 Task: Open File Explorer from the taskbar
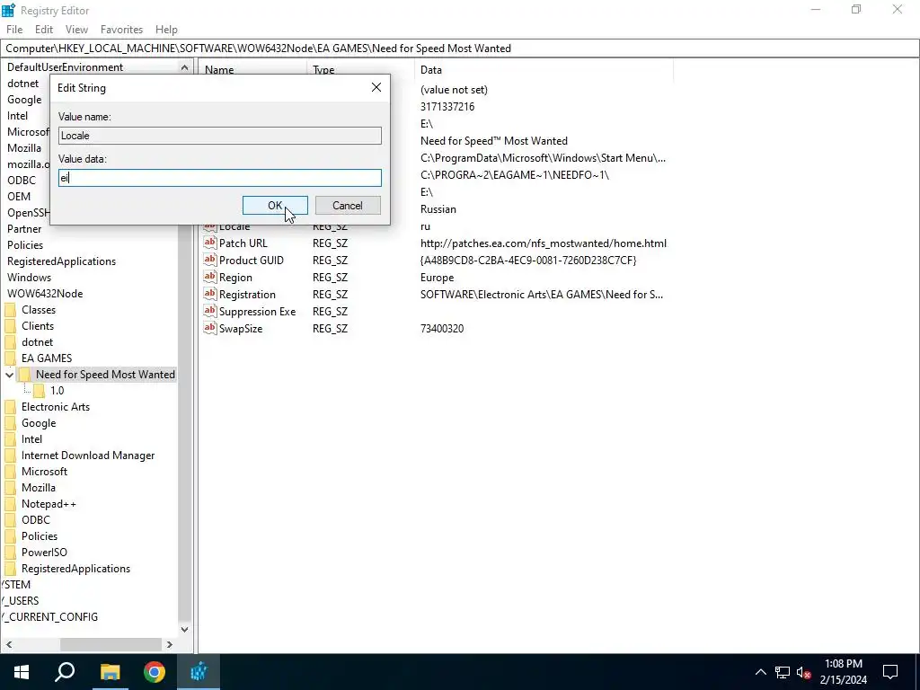pyautogui.click(x=110, y=672)
